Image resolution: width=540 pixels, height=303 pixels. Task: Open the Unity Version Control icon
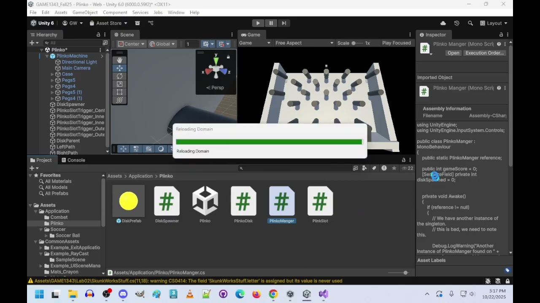tap(151, 23)
